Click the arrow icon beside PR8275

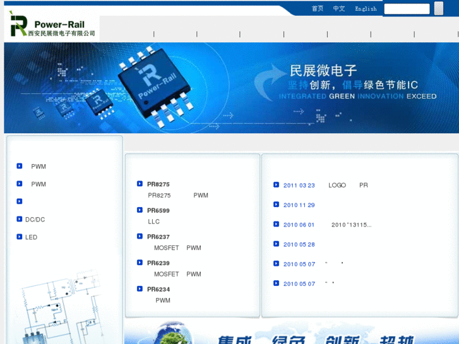(140, 184)
